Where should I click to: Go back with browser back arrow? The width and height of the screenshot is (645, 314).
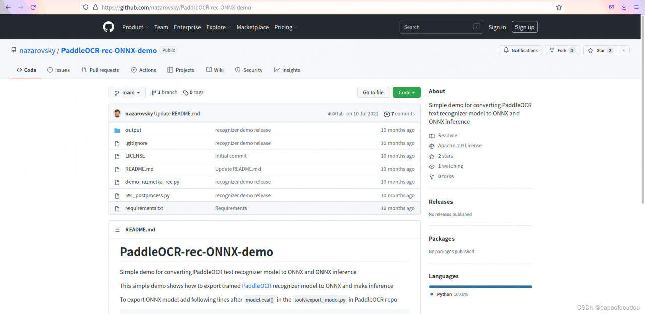pos(8,7)
